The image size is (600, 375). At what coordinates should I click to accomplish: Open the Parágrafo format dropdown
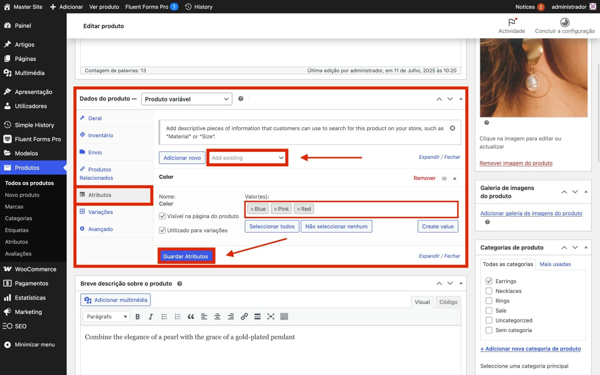point(107,317)
